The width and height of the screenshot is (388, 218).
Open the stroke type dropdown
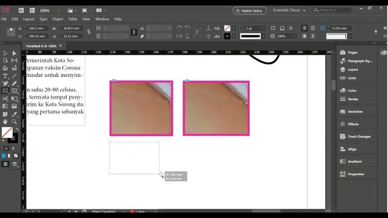click(264, 36)
